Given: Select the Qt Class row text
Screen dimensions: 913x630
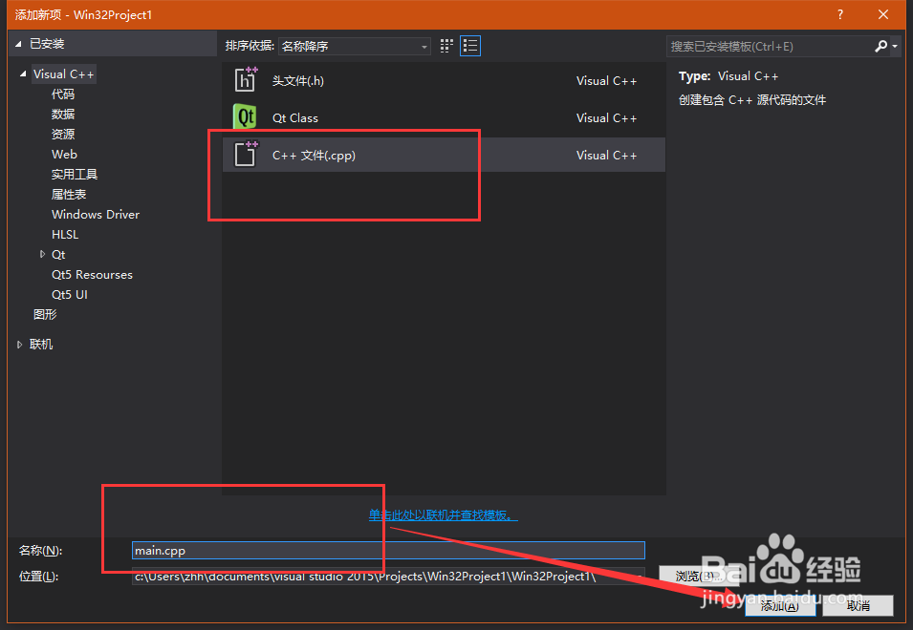Looking at the screenshot, I should point(295,118).
